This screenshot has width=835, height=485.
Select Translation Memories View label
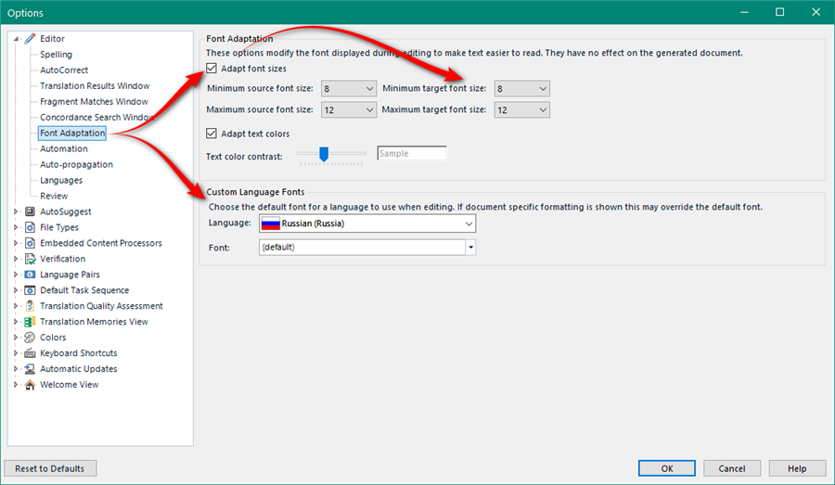[x=94, y=322]
